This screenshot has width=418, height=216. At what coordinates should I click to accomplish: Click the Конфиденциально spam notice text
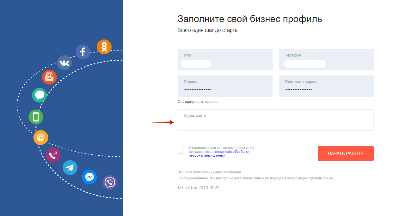[x=255, y=178]
